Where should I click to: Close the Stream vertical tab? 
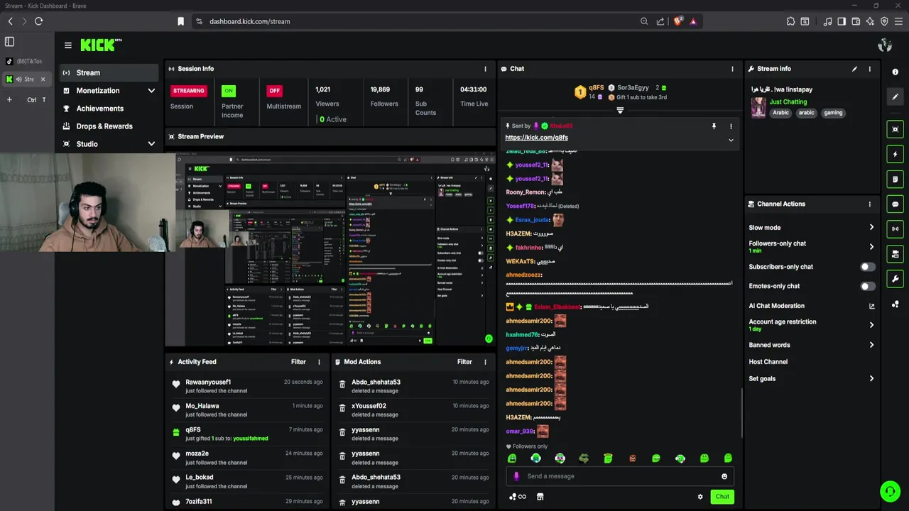(x=43, y=79)
